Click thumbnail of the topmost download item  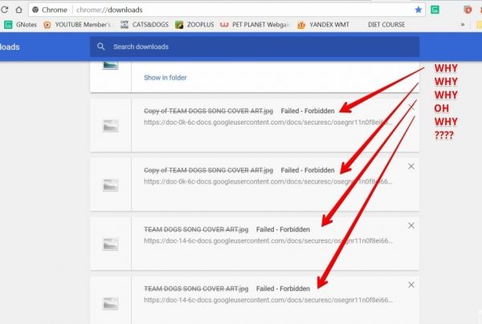(x=110, y=65)
